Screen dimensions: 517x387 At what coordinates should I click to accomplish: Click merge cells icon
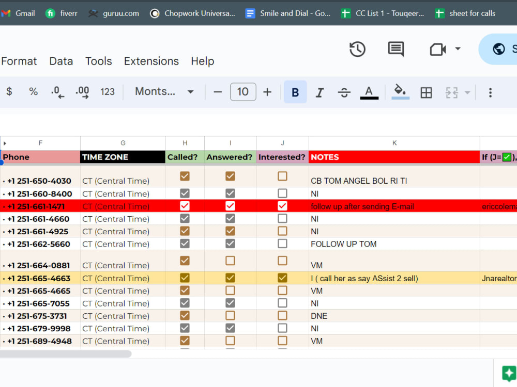[452, 92]
